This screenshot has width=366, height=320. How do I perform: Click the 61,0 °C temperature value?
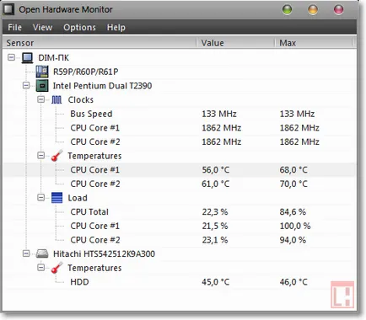(216, 184)
